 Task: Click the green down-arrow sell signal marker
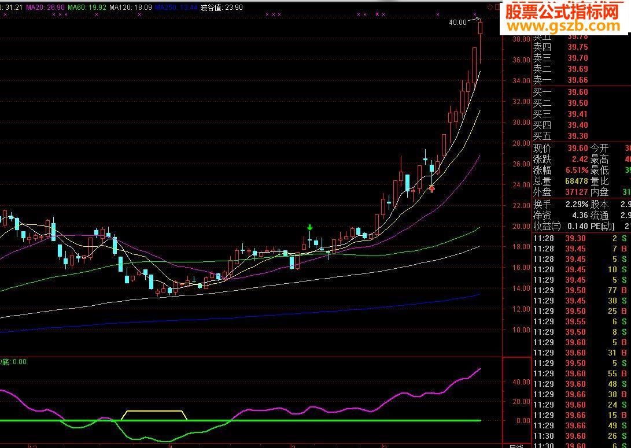(309, 227)
